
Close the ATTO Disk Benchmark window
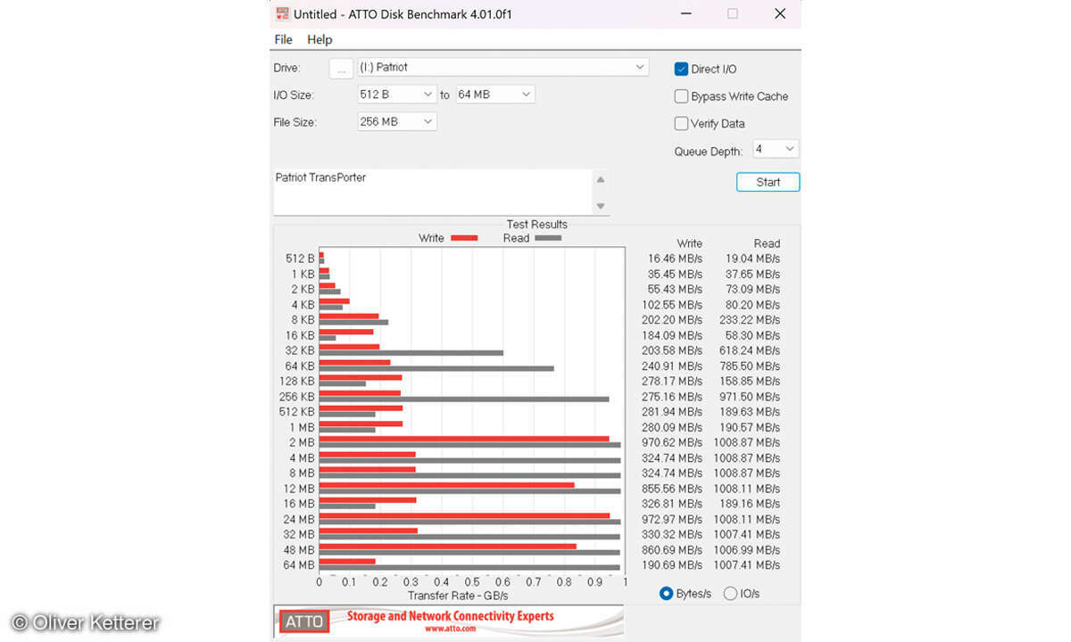click(x=780, y=13)
